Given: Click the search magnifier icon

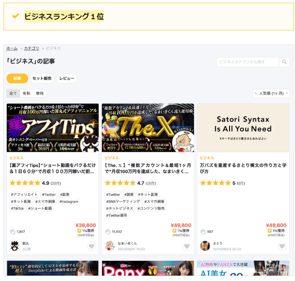Looking at the screenshot, I should pos(284,62).
